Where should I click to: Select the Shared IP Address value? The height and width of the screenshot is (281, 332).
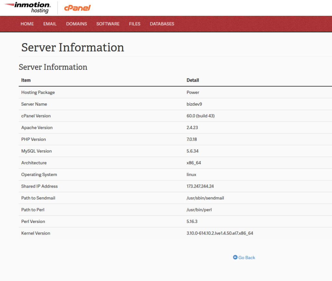click(x=200, y=186)
